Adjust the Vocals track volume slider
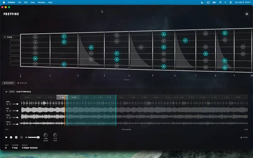 15,124
